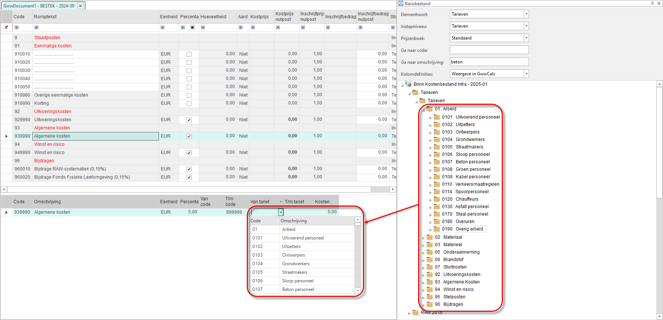Viewport: 663px width, 320px height.
Task: Click the Brink Kostenbestand Infra database icon
Action: (x=409, y=84)
